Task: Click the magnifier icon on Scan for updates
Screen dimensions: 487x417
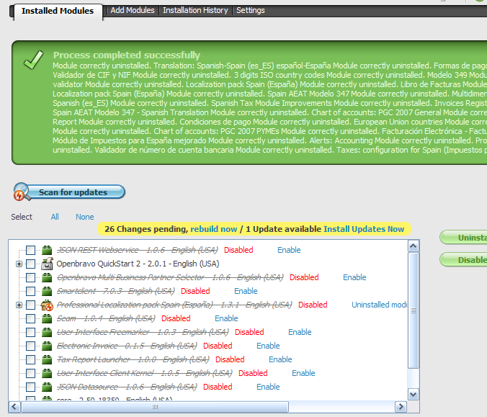Action: coord(22,192)
